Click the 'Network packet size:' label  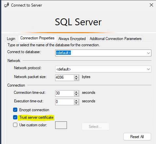(30, 77)
